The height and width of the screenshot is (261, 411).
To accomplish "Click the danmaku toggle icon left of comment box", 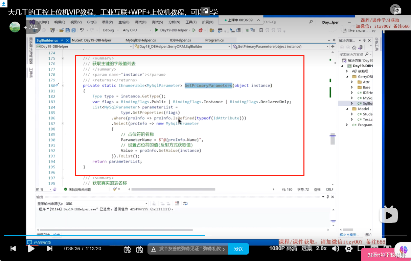I will pyautogui.click(x=127, y=249).
